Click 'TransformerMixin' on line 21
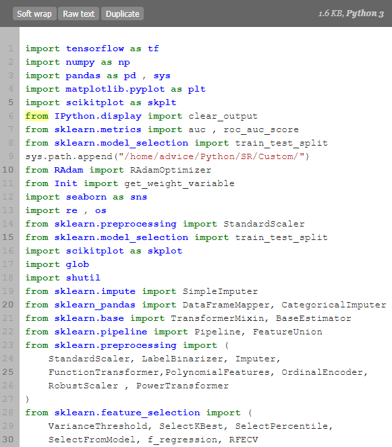 tap(217, 318)
